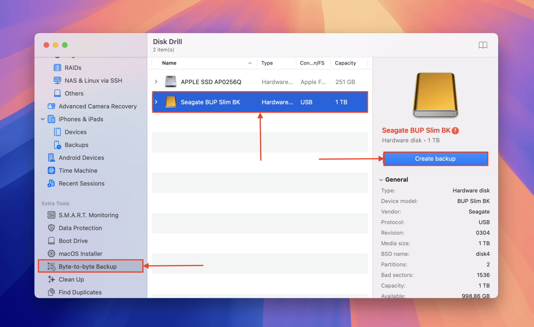This screenshot has height=327, width=534.
Task: Select Find Duplicates
Action: tap(80, 292)
